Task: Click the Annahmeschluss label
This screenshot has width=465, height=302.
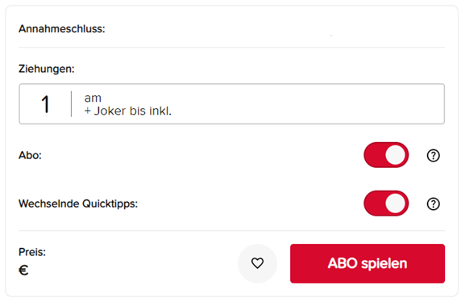Action: [x=62, y=29]
